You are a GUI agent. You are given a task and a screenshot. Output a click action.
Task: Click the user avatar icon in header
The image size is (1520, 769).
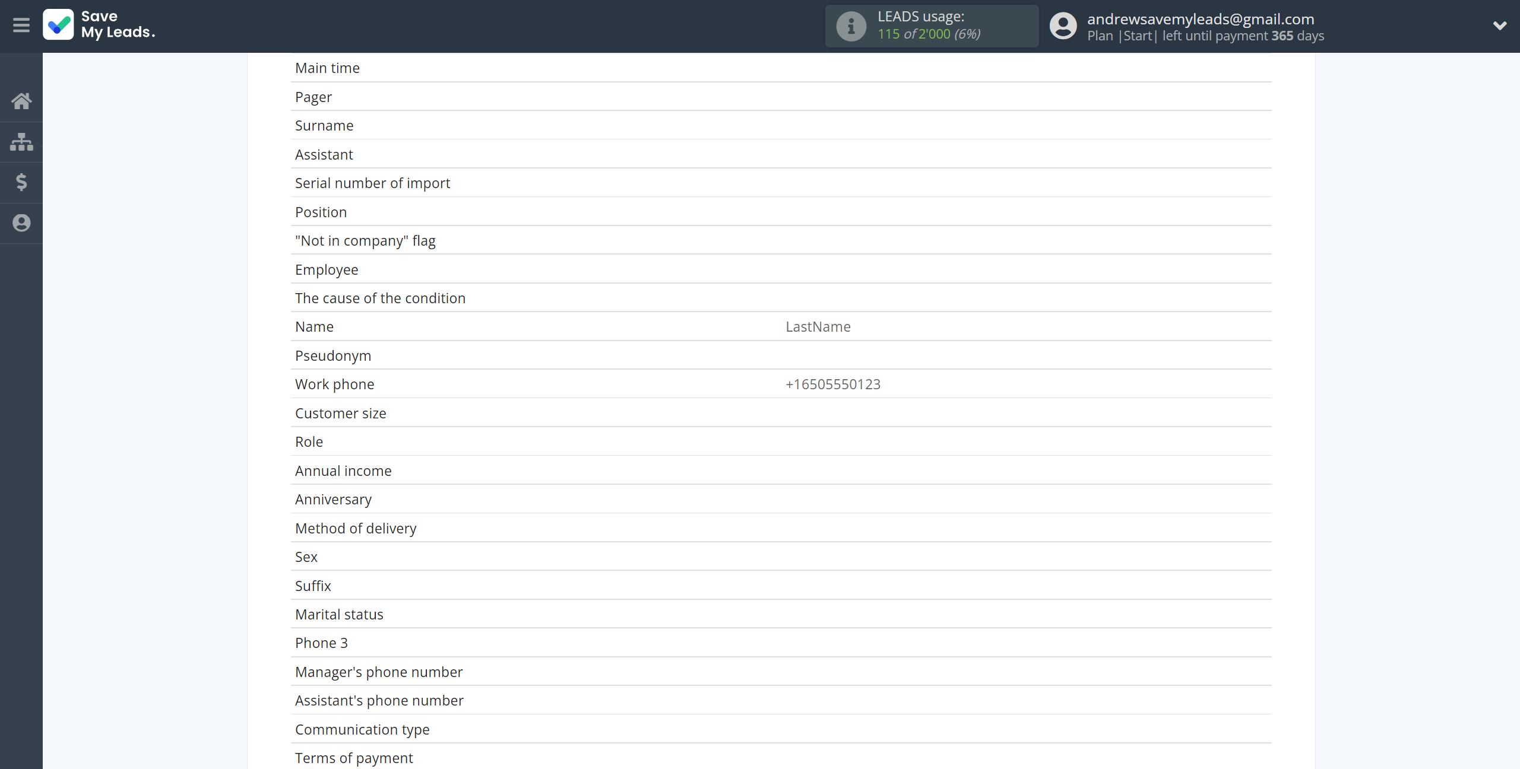1063,26
